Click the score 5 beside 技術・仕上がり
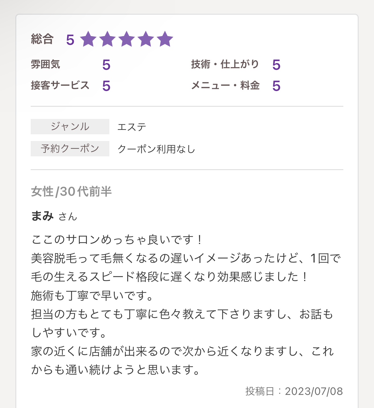The width and height of the screenshot is (374, 408). (277, 65)
